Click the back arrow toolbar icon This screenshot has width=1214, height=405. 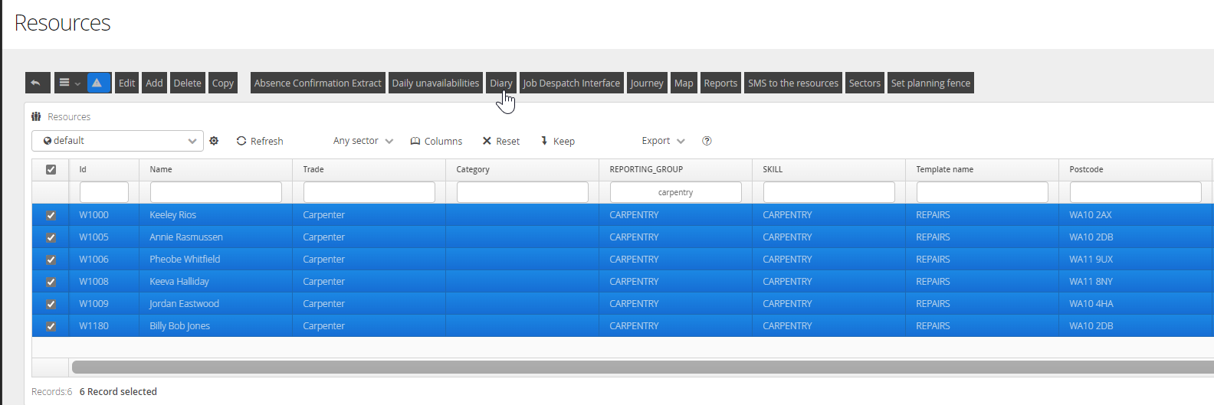pyautogui.click(x=38, y=83)
